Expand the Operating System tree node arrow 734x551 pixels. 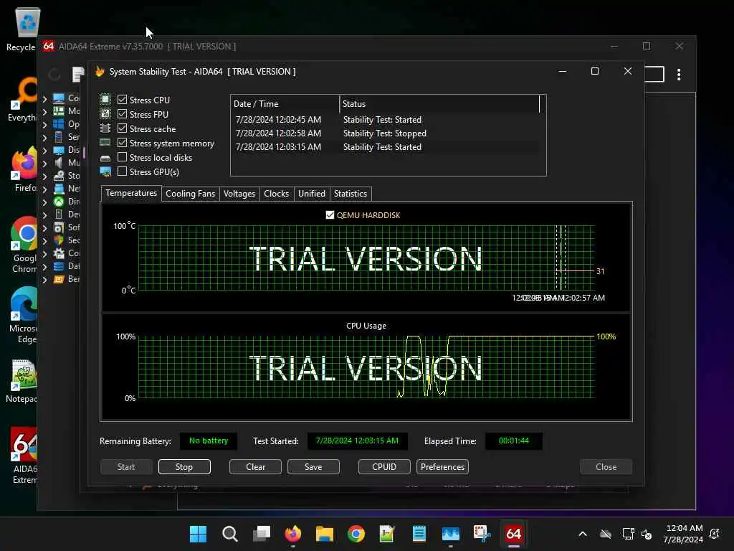[44, 125]
